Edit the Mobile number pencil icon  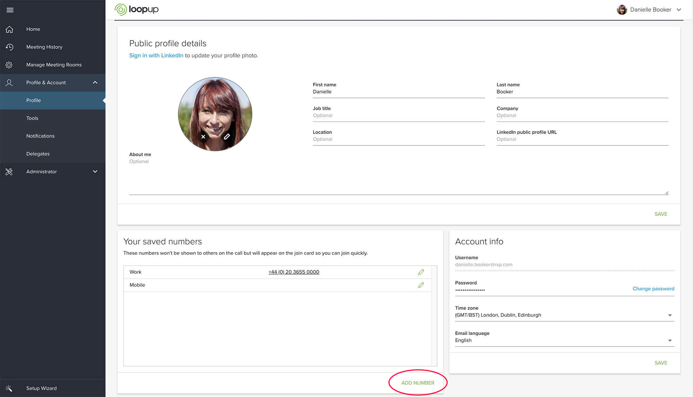pos(421,285)
